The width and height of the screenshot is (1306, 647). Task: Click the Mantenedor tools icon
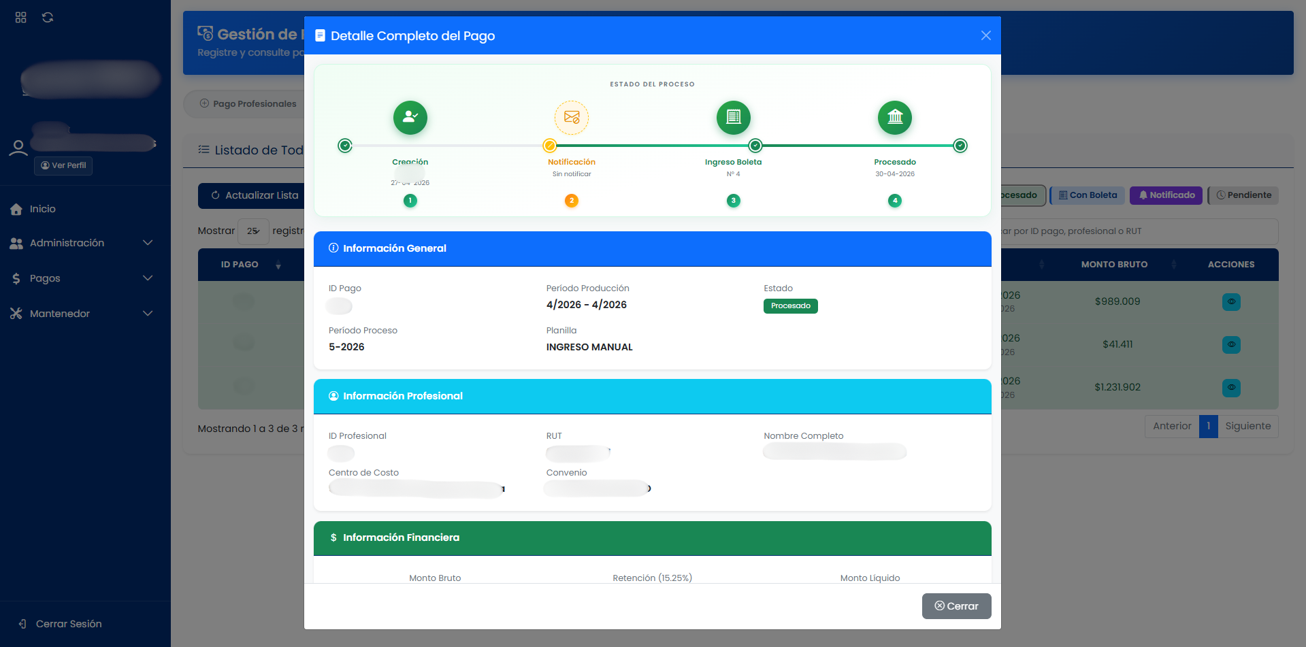[16, 314]
